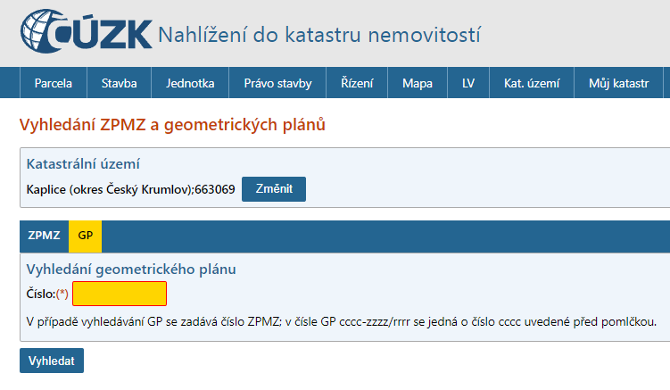
Task: Select the GP tab
Action: point(86,236)
